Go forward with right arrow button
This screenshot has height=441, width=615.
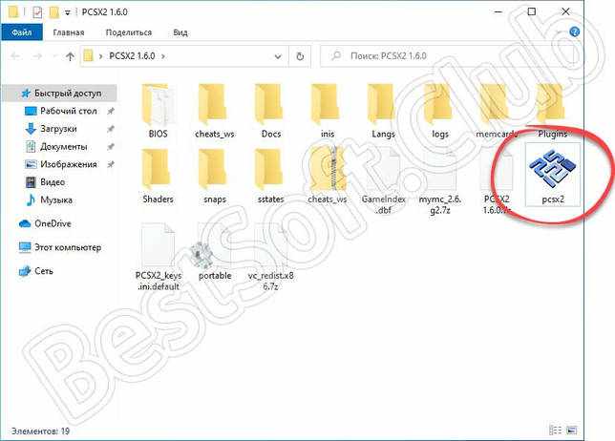click(37, 56)
